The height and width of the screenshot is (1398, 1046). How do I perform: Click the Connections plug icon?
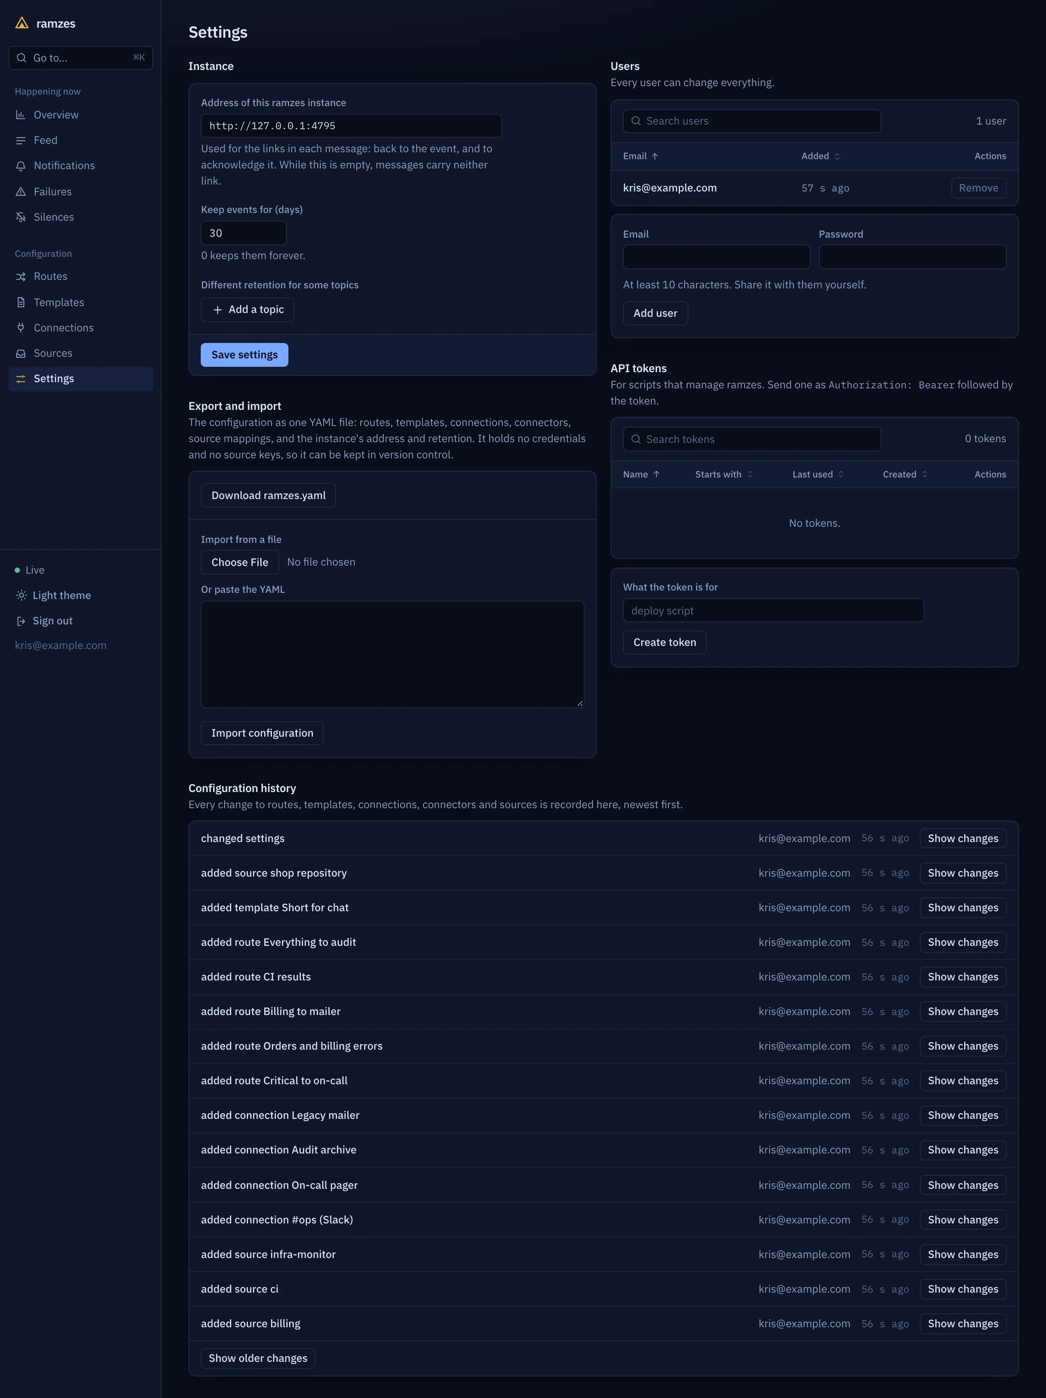tap(21, 327)
